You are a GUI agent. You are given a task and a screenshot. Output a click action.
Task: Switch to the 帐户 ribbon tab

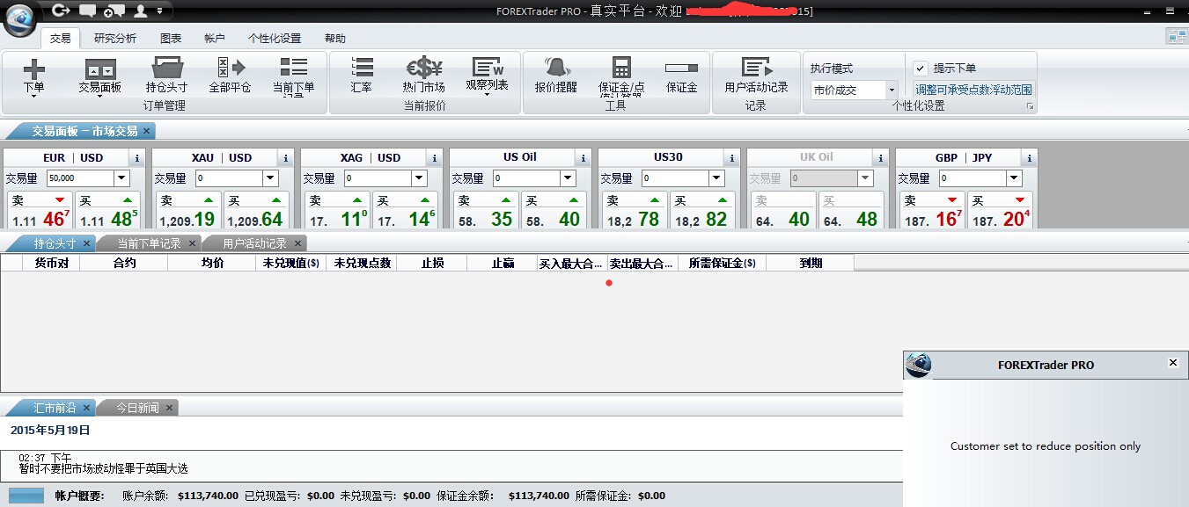tap(215, 39)
